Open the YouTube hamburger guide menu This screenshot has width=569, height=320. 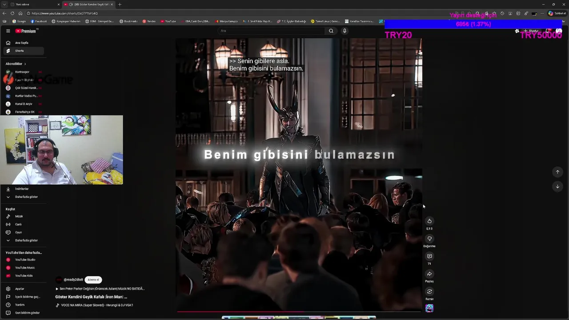8,31
